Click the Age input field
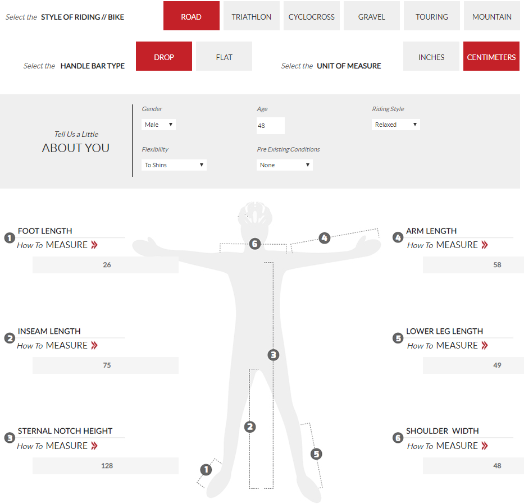The image size is (524, 504). pyautogui.click(x=270, y=126)
